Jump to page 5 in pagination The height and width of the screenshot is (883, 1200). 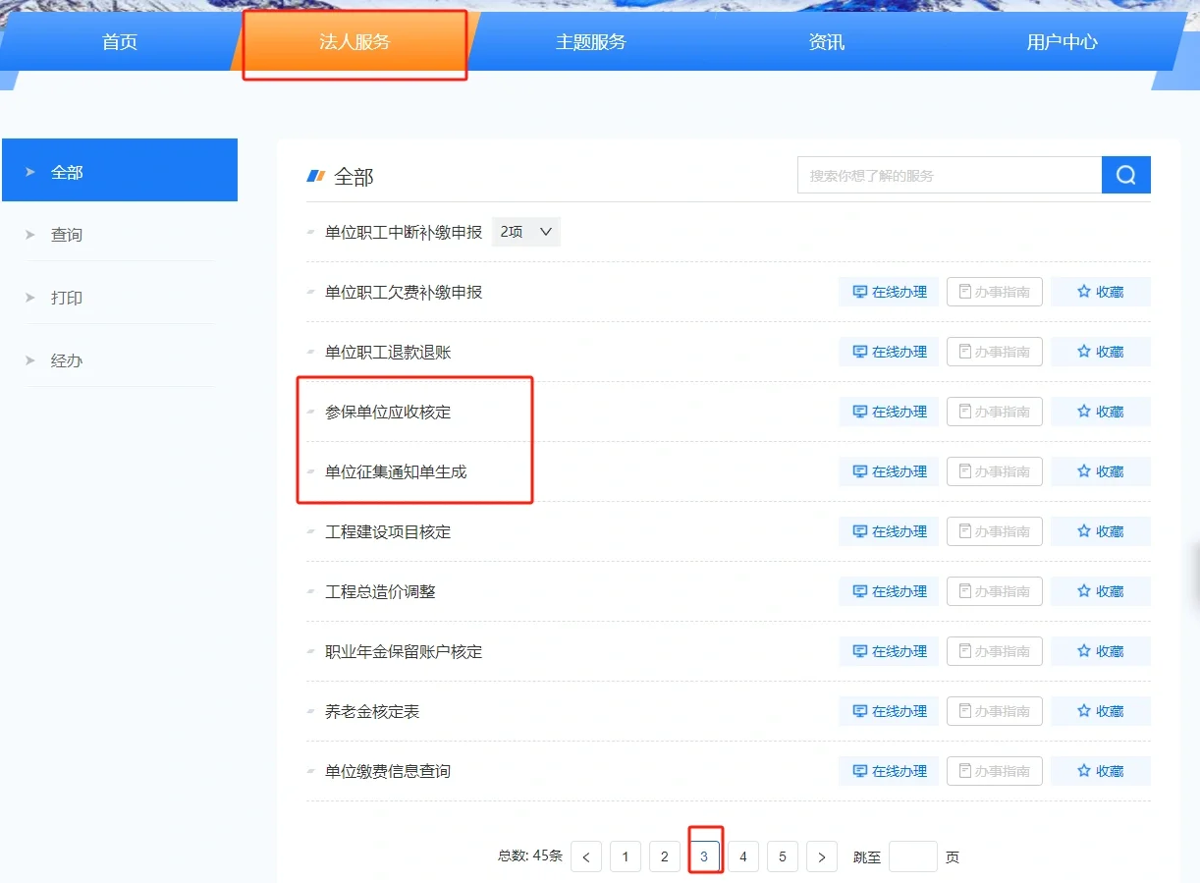[783, 856]
